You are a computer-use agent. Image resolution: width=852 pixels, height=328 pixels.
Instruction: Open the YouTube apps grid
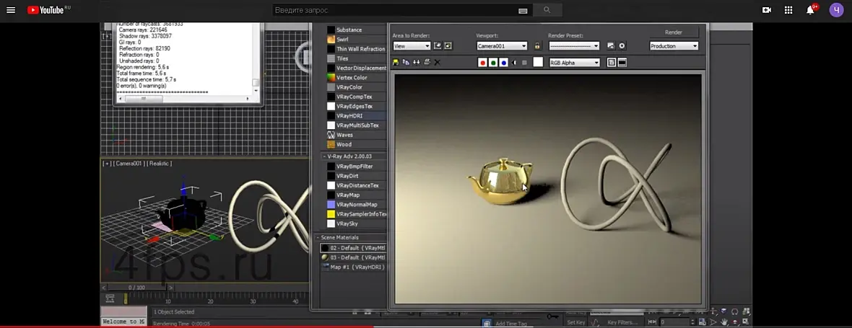(788, 10)
